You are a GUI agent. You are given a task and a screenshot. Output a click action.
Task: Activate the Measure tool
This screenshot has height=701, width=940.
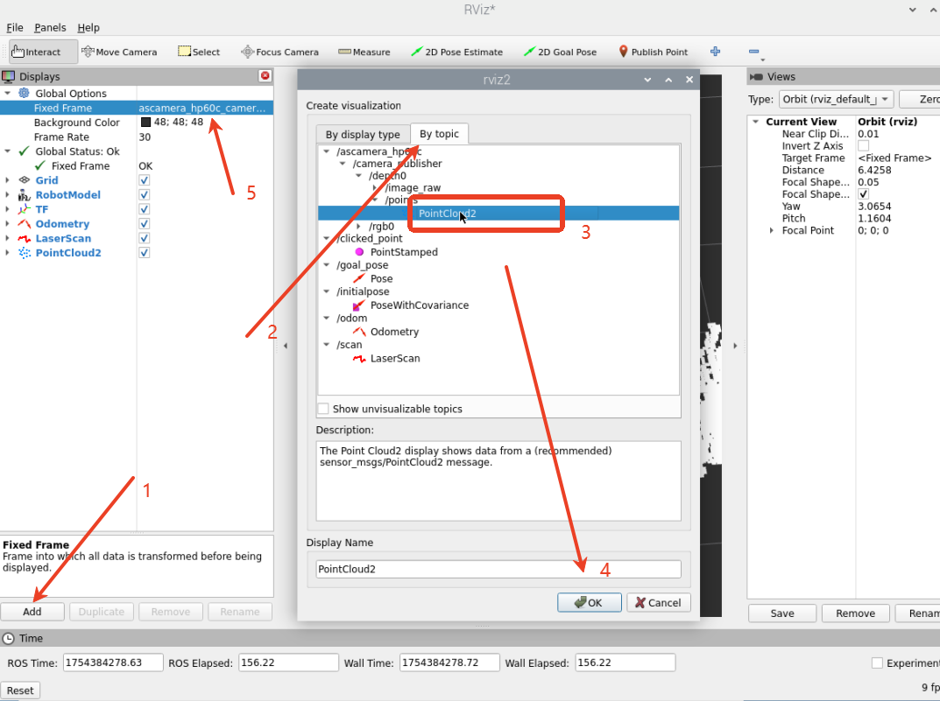[x=364, y=52]
